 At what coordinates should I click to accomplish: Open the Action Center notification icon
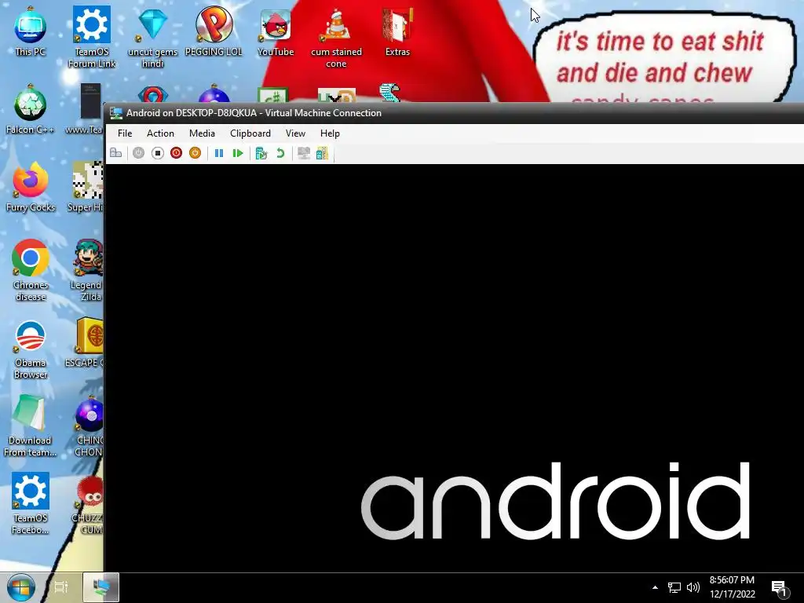780,587
